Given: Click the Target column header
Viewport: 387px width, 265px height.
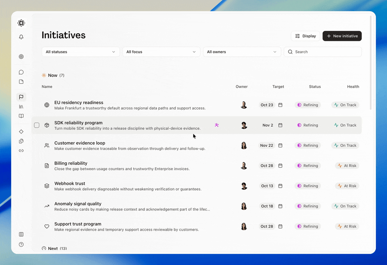Looking at the screenshot, I should [278, 86].
